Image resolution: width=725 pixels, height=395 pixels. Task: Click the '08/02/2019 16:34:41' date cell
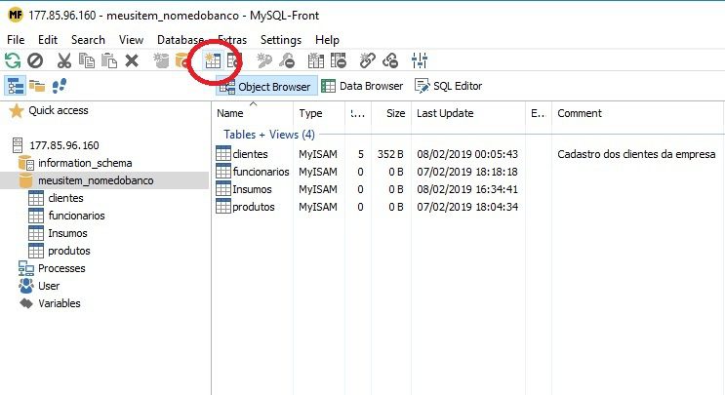(467, 189)
